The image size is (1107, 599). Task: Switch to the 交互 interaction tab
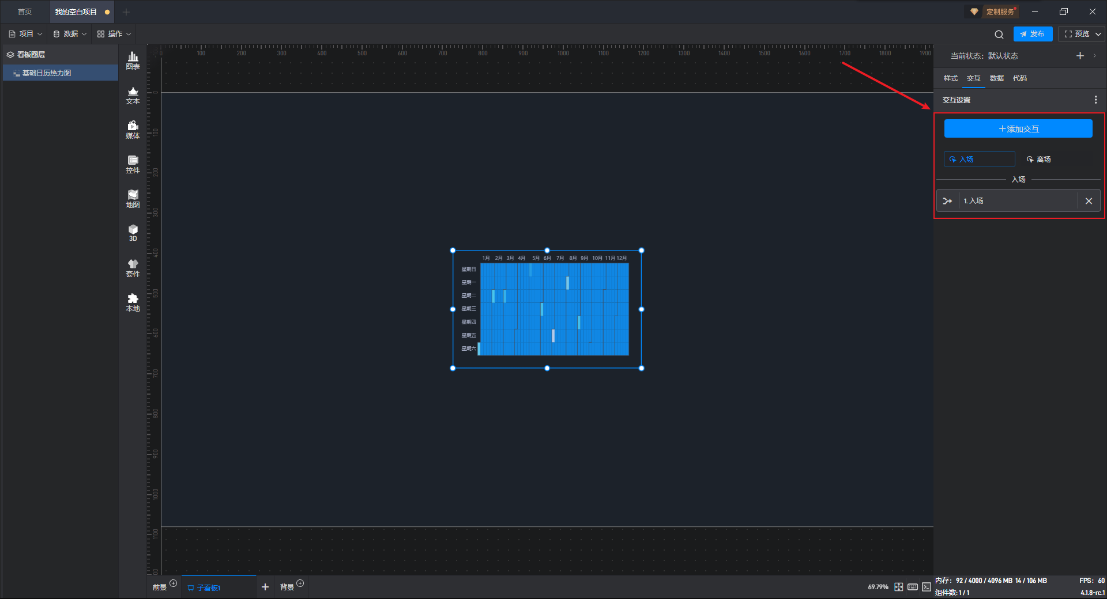(x=974, y=78)
